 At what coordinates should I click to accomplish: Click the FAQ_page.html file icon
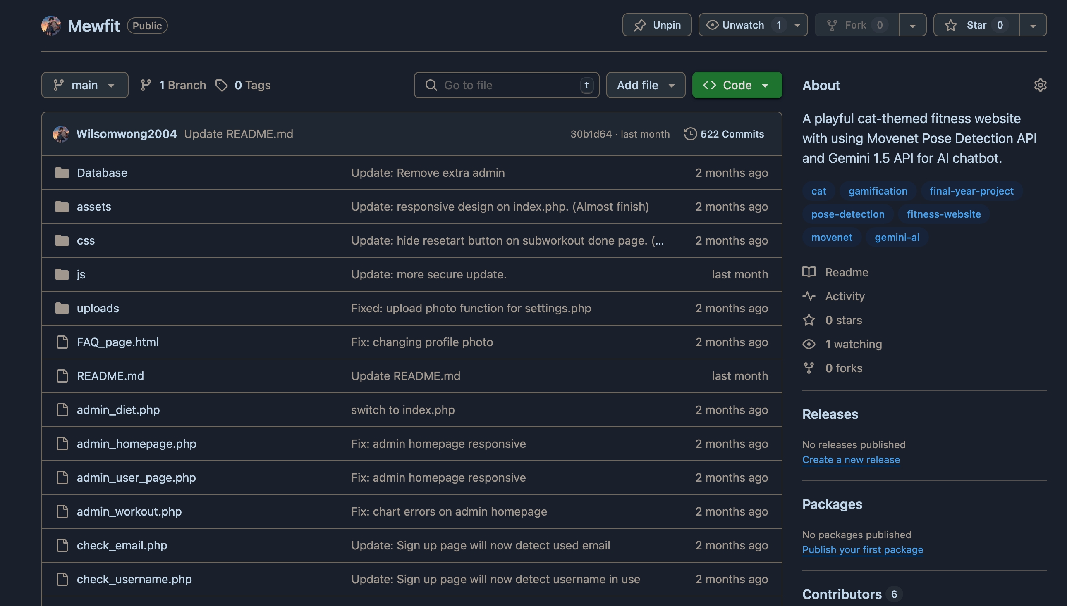pyautogui.click(x=62, y=342)
